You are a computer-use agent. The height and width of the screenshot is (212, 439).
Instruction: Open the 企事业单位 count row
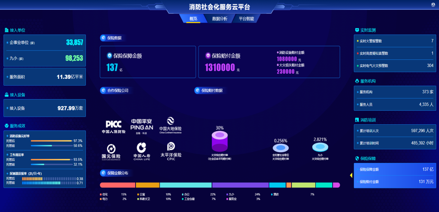point(45,43)
